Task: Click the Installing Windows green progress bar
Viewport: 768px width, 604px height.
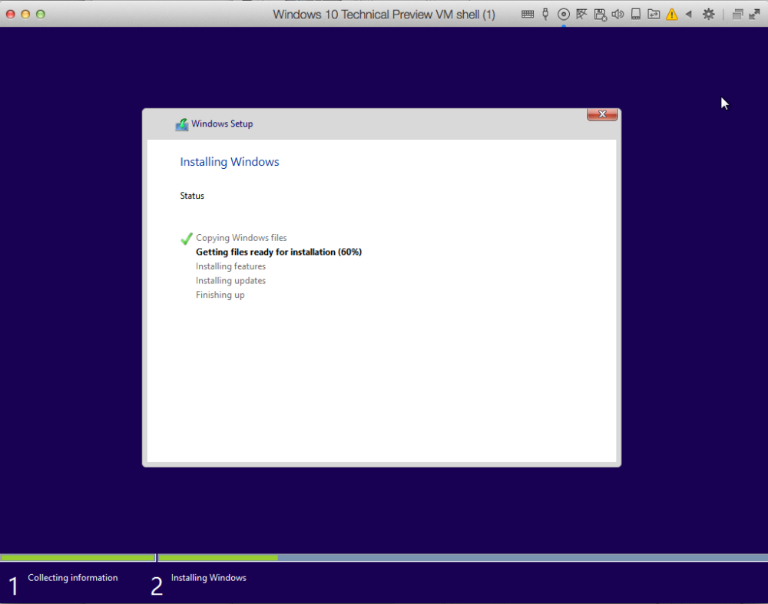Action: pyautogui.click(x=218, y=558)
